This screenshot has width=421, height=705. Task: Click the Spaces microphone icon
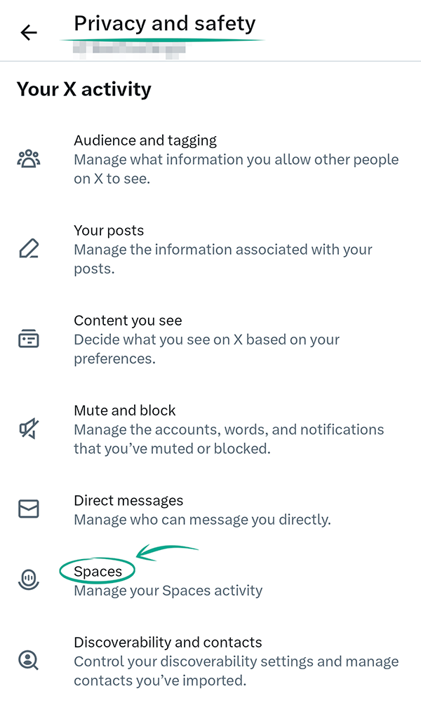29,579
